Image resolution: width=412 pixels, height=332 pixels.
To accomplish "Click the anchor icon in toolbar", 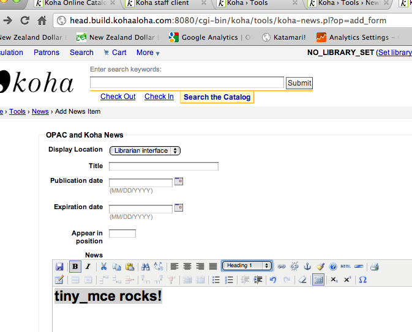I will tap(307, 267).
